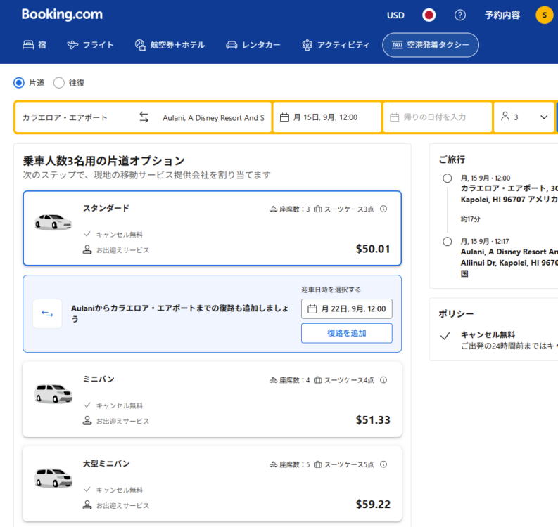Open return pickup date picker 22日

[x=346, y=308]
